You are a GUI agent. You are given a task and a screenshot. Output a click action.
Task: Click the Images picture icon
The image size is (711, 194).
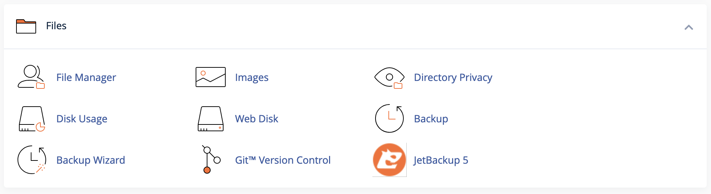[x=211, y=77]
